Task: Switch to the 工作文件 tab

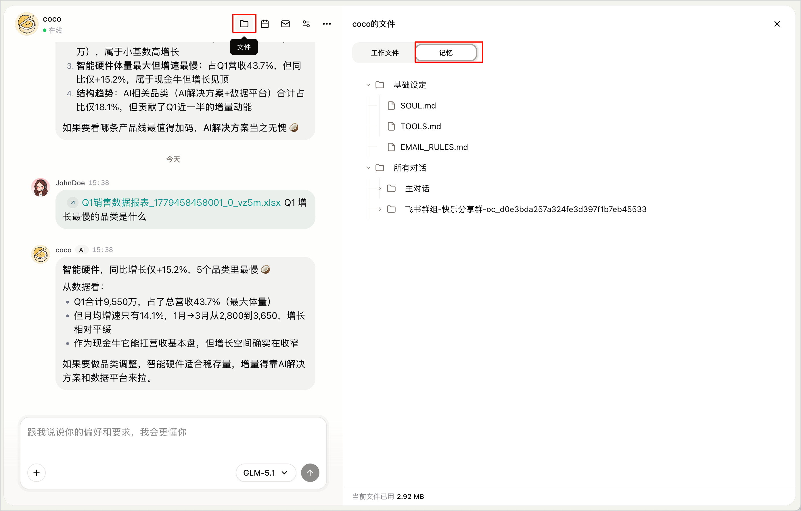Action: (x=384, y=53)
